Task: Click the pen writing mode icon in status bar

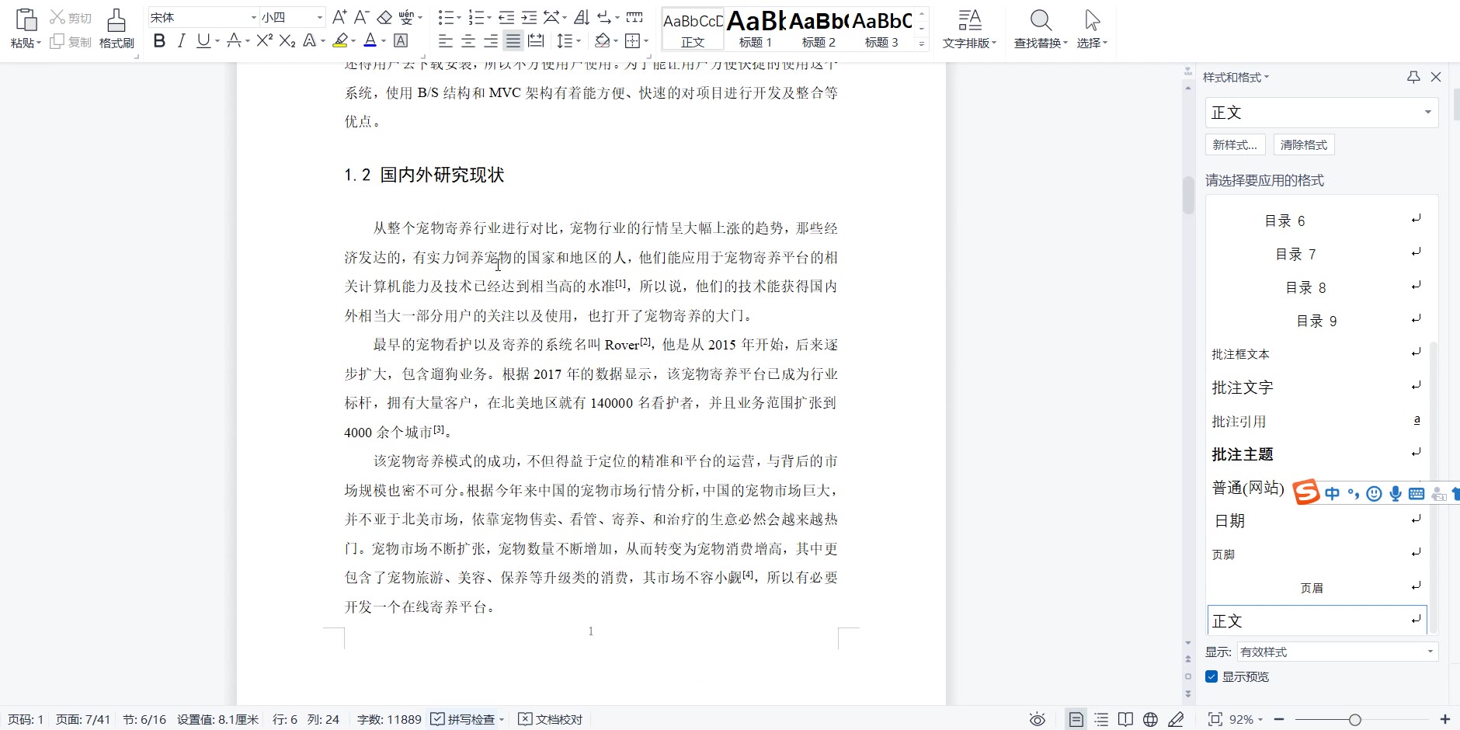Action: point(1176,720)
